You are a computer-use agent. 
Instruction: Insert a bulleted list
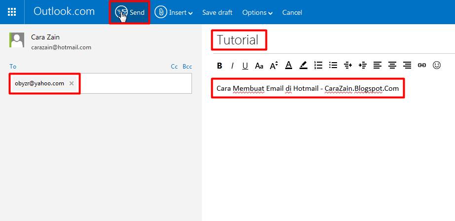(x=333, y=65)
